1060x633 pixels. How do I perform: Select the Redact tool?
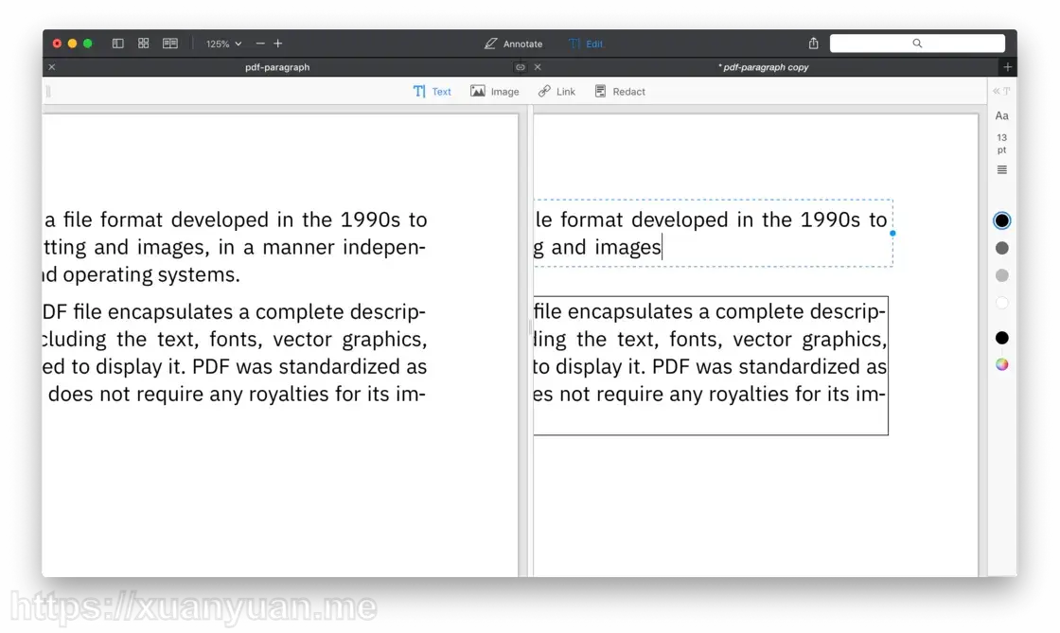[620, 91]
